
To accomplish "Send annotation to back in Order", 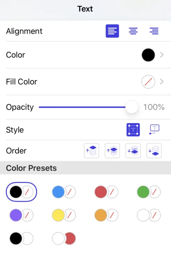I will [154, 151].
